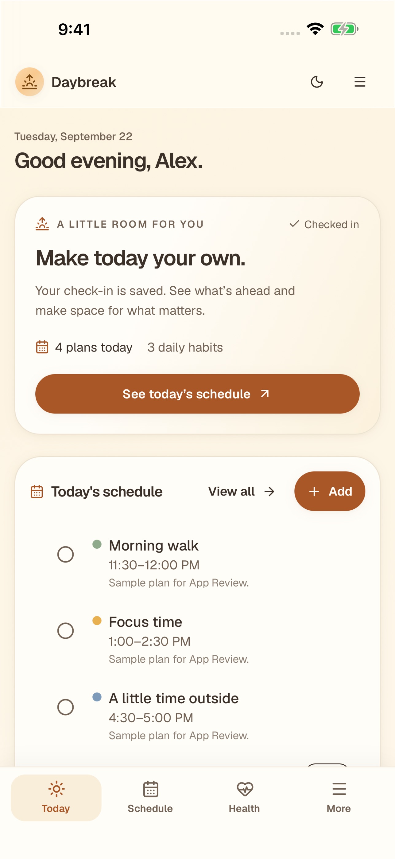395x859 pixels.
Task: Tap the Daybreak sunrise logo
Action: click(30, 82)
